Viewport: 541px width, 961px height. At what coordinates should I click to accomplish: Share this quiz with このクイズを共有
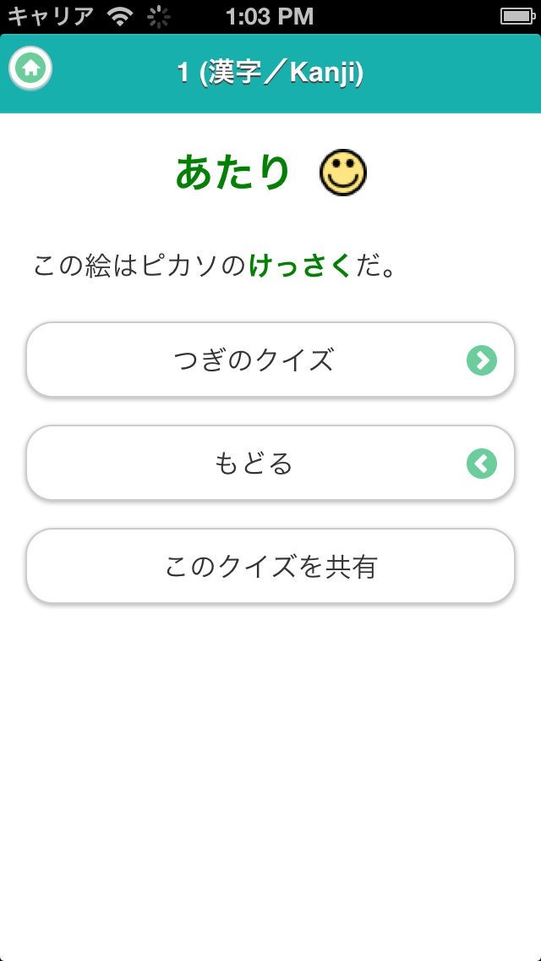point(270,567)
